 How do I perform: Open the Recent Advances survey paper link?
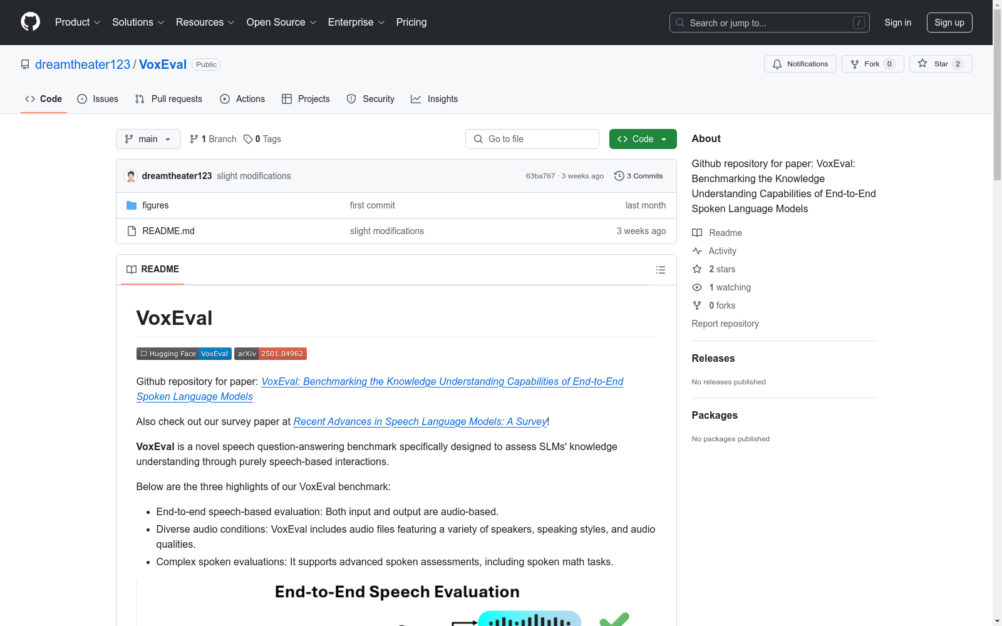coord(420,421)
